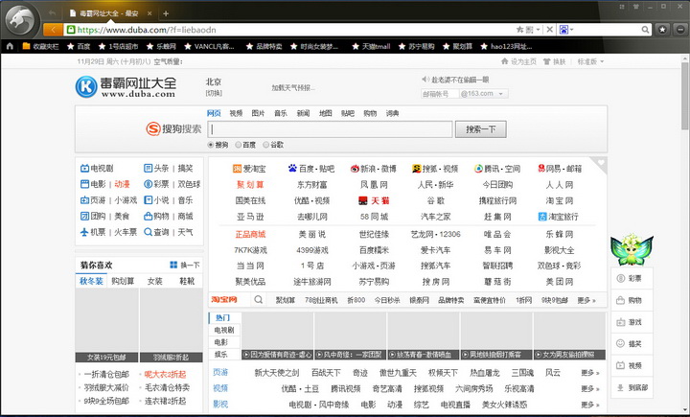Viewport: 690px width, 417px height.
Task: Click the main search text box
Action: coord(330,129)
